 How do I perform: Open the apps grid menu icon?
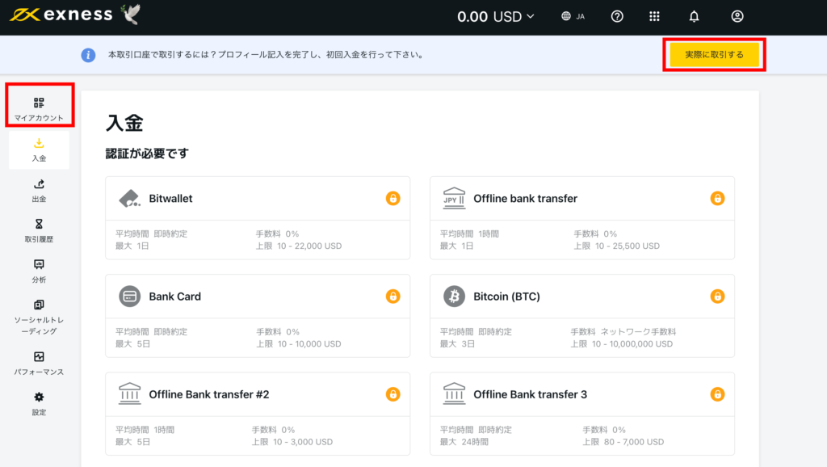tap(654, 16)
